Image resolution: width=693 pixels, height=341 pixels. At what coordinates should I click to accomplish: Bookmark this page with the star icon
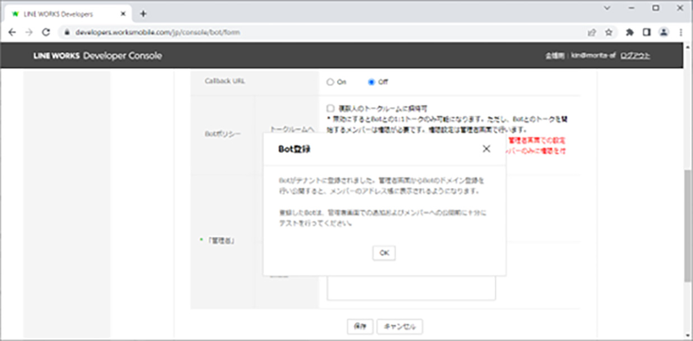coord(608,32)
